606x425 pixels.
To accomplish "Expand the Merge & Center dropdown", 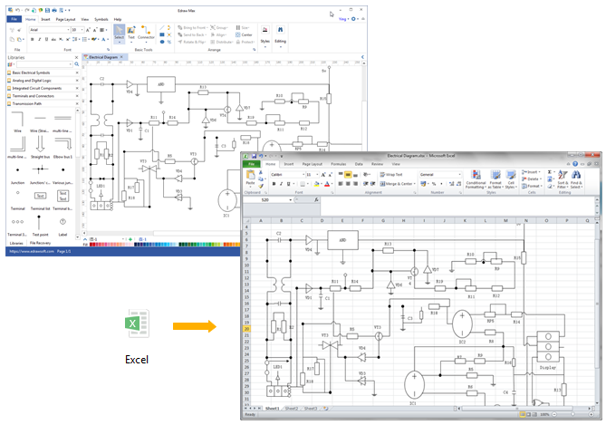I will coord(413,183).
